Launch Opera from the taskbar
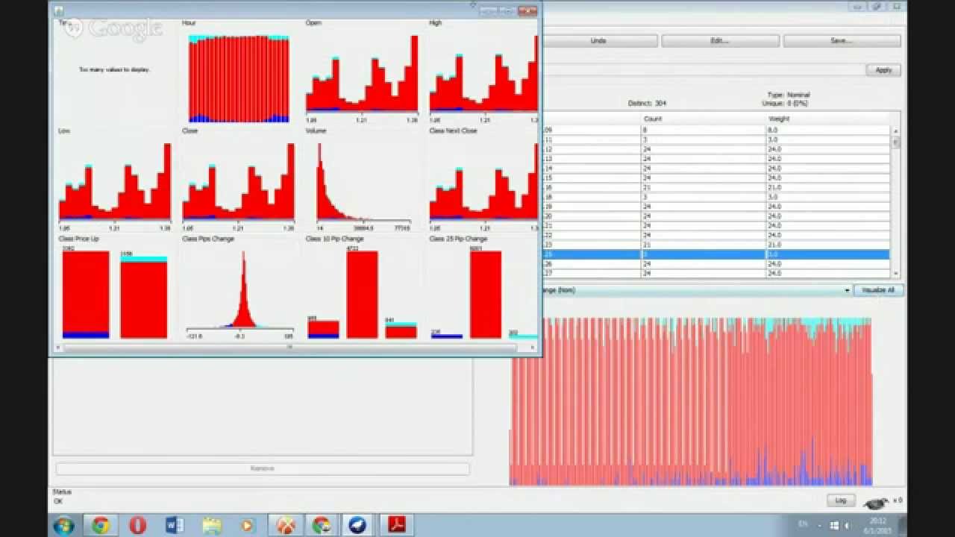Image resolution: width=955 pixels, height=537 pixels. click(x=137, y=525)
